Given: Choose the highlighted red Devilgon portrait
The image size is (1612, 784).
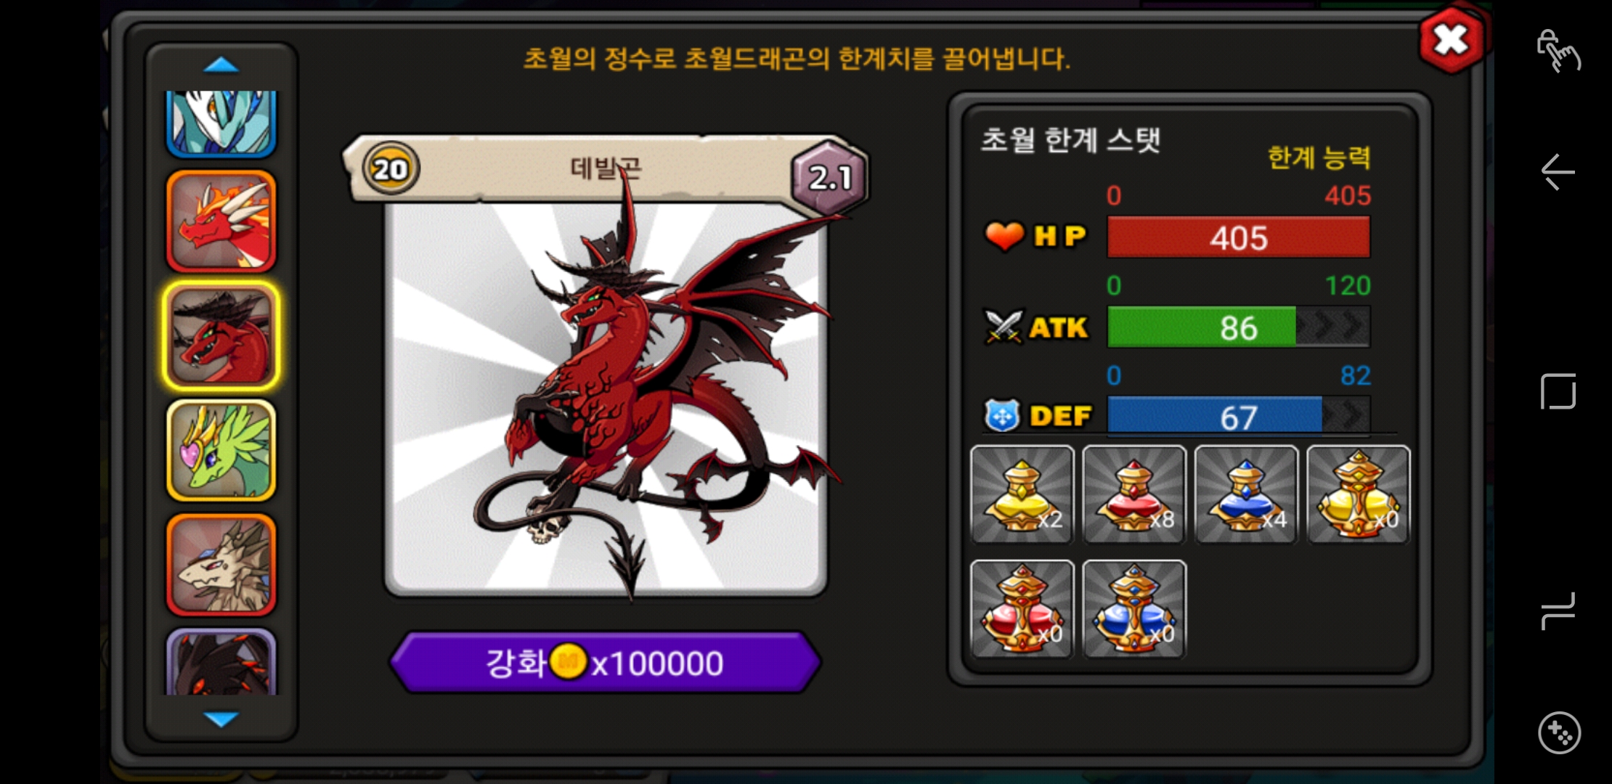Looking at the screenshot, I should tap(221, 336).
